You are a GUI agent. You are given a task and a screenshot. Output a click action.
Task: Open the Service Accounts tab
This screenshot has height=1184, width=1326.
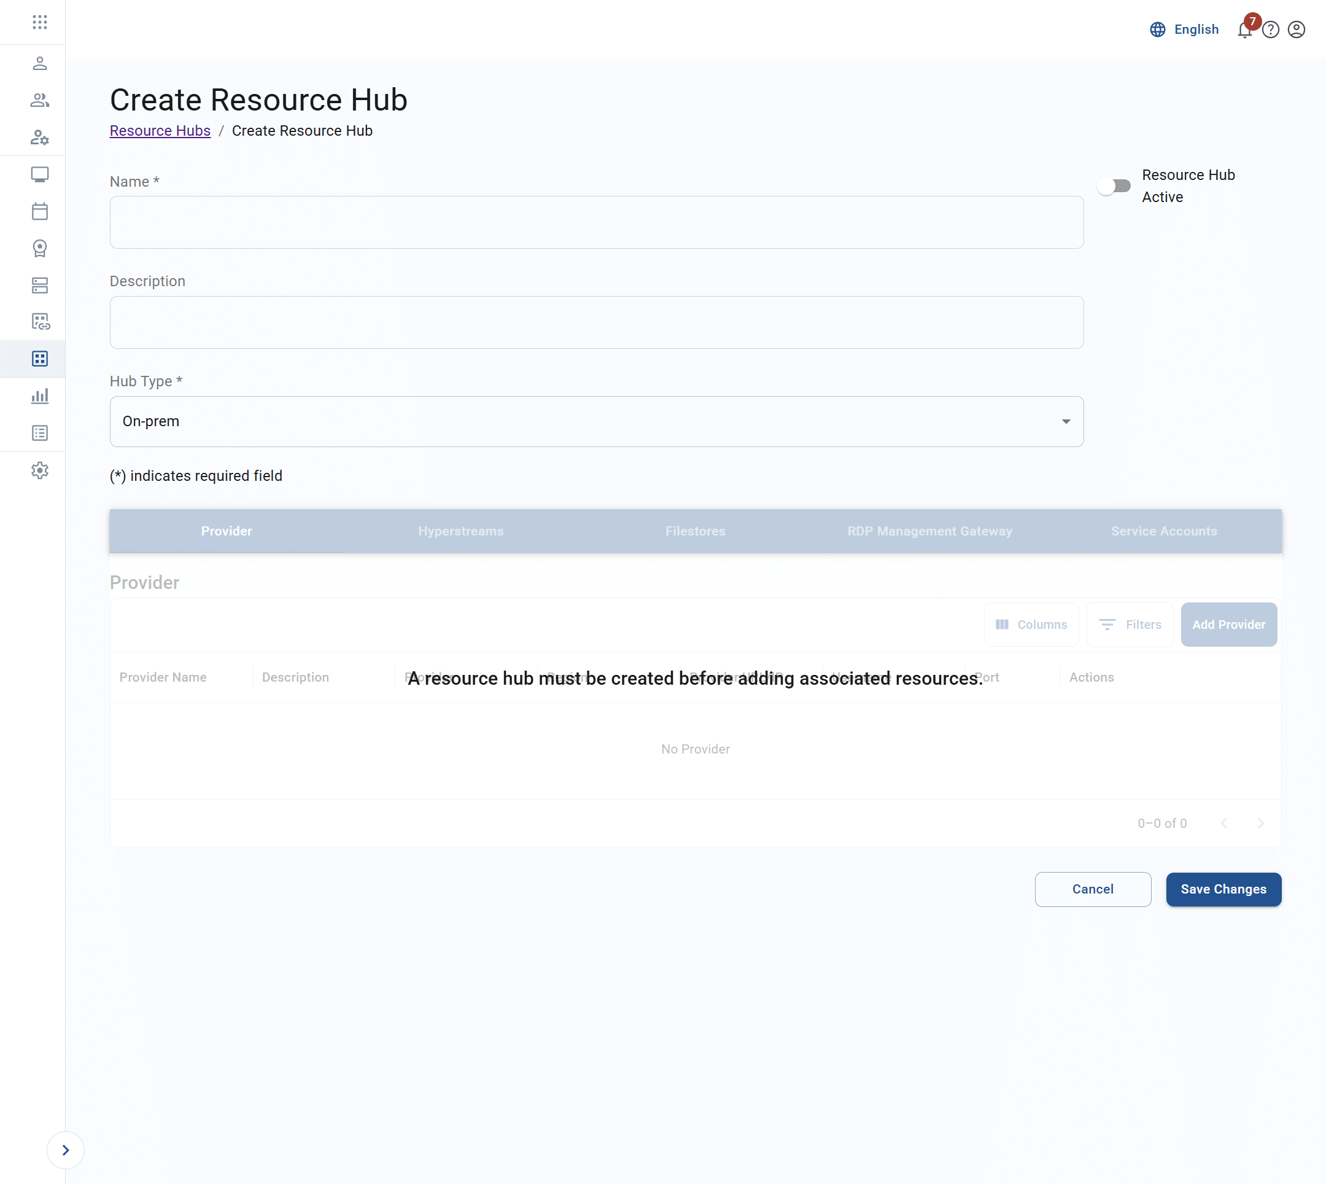tap(1163, 531)
